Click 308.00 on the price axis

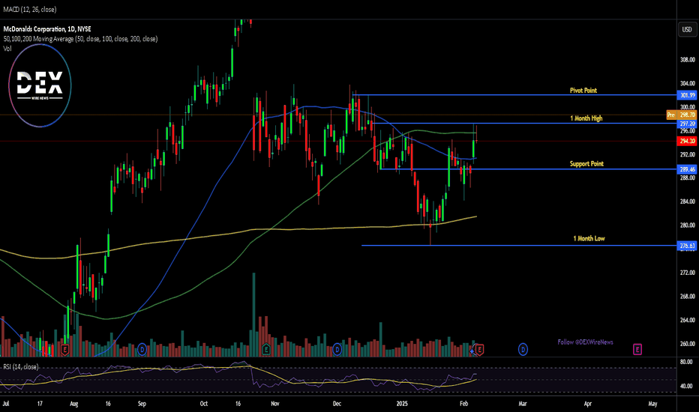688,60
